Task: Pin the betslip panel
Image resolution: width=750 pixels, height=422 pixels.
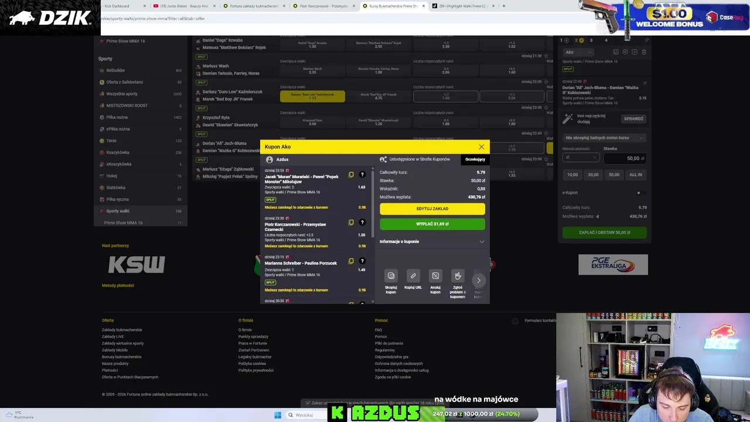Action: click(x=647, y=40)
